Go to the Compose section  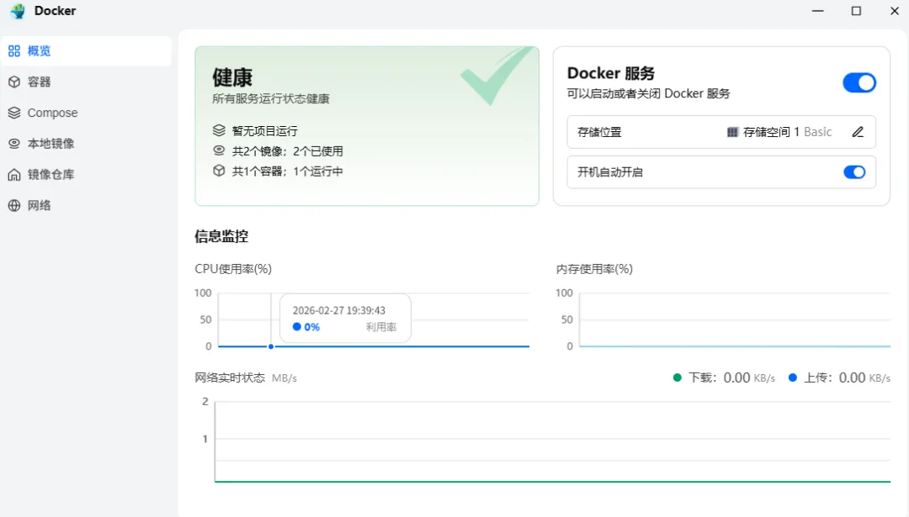87,113
